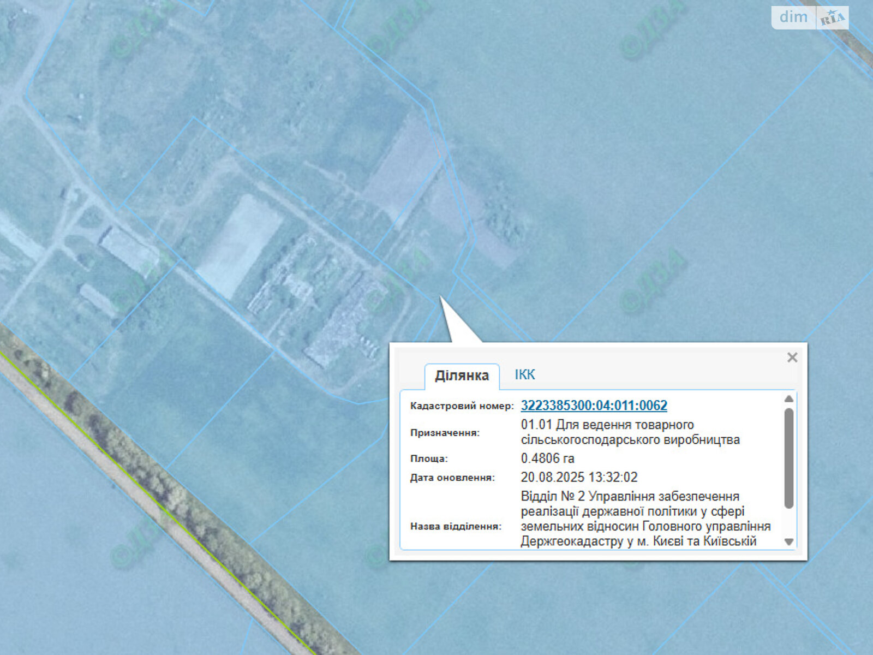Image resolution: width=873 pixels, height=655 pixels.
Task: Click the pale rectangular plot on map
Action: pos(240,246)
